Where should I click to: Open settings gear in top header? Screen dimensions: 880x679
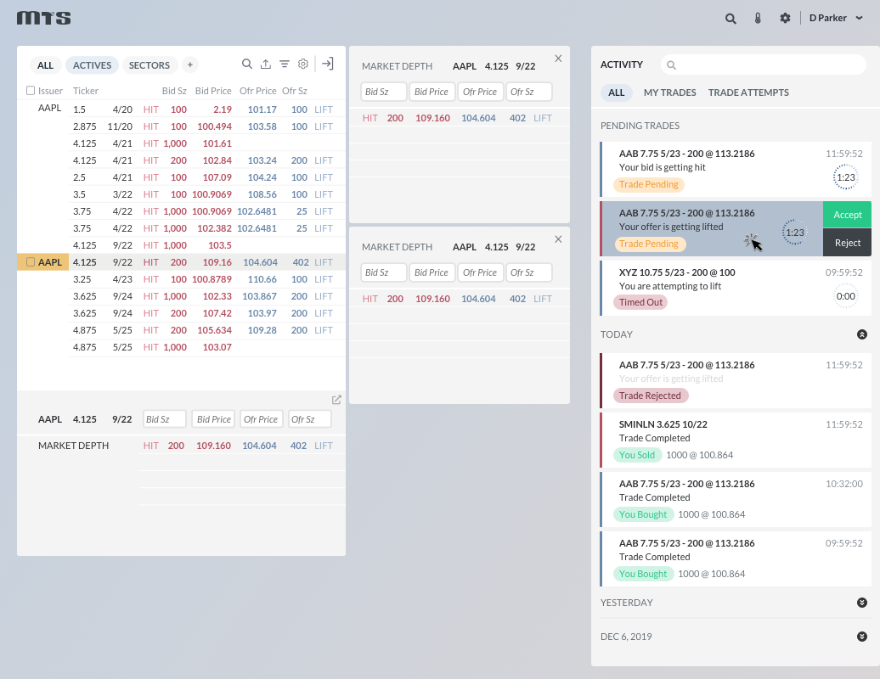coord(785,18)
